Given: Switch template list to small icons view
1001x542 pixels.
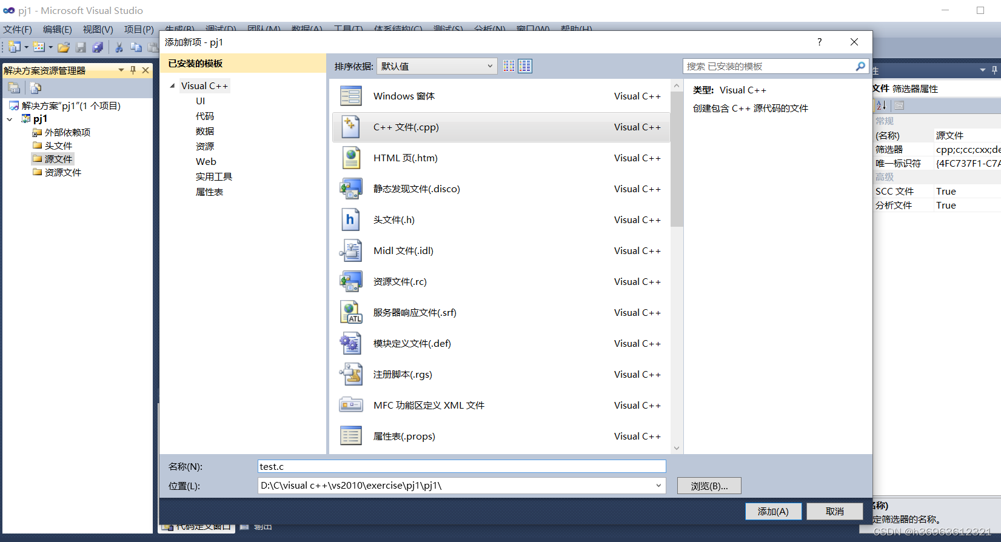Looking at the screenshot, I should 509,66.
